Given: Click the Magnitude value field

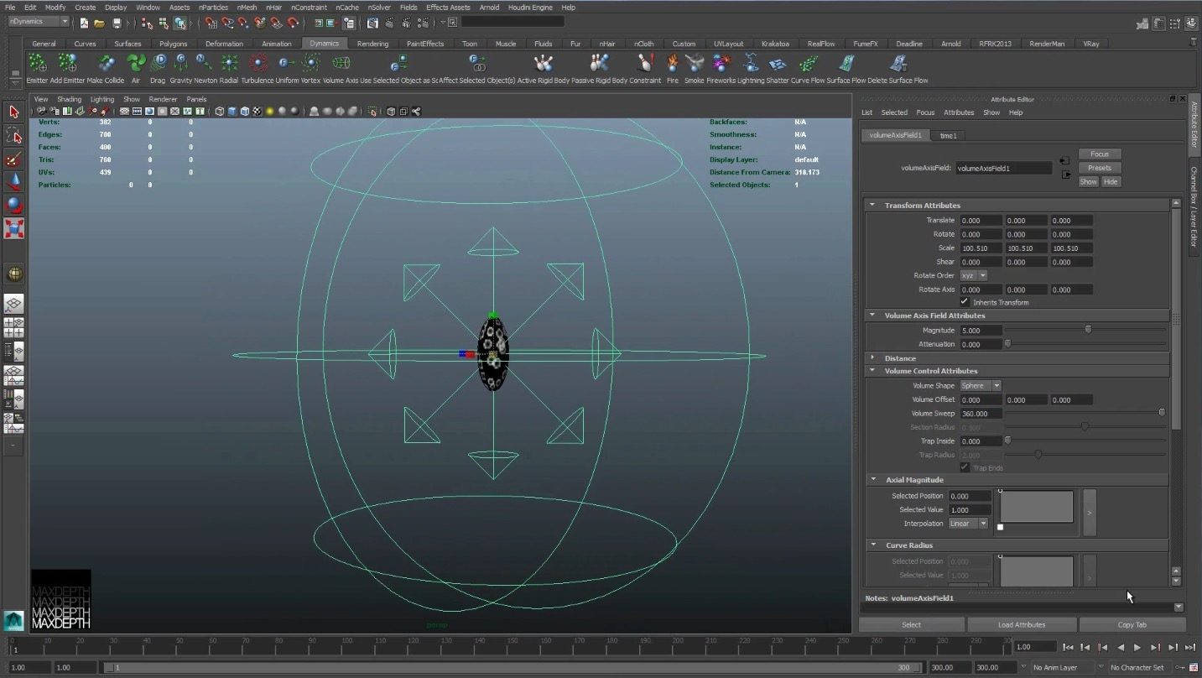Looking at the screenshot, I should point(981,331).
